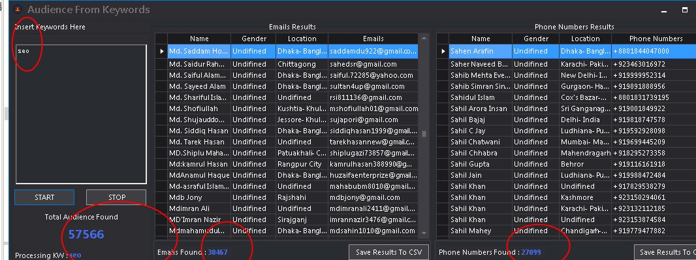
Task: Select email mdbjony@gmail.com
Action: tap(373, 197)
